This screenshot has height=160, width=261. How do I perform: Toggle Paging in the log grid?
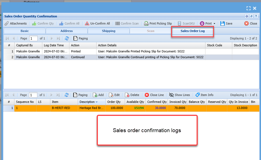coord(80,38)
